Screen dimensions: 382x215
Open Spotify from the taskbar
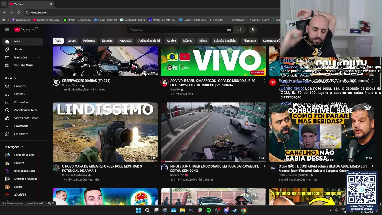click(x=209, y=210)
